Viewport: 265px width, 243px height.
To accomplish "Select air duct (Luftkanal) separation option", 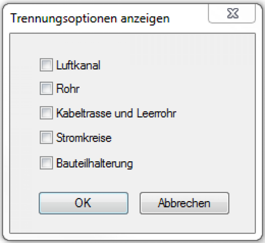I will [46, 65].
